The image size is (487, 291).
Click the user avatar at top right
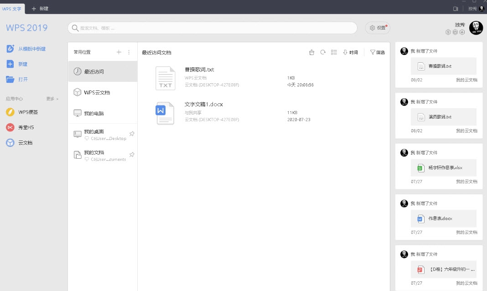coord(476,28)
